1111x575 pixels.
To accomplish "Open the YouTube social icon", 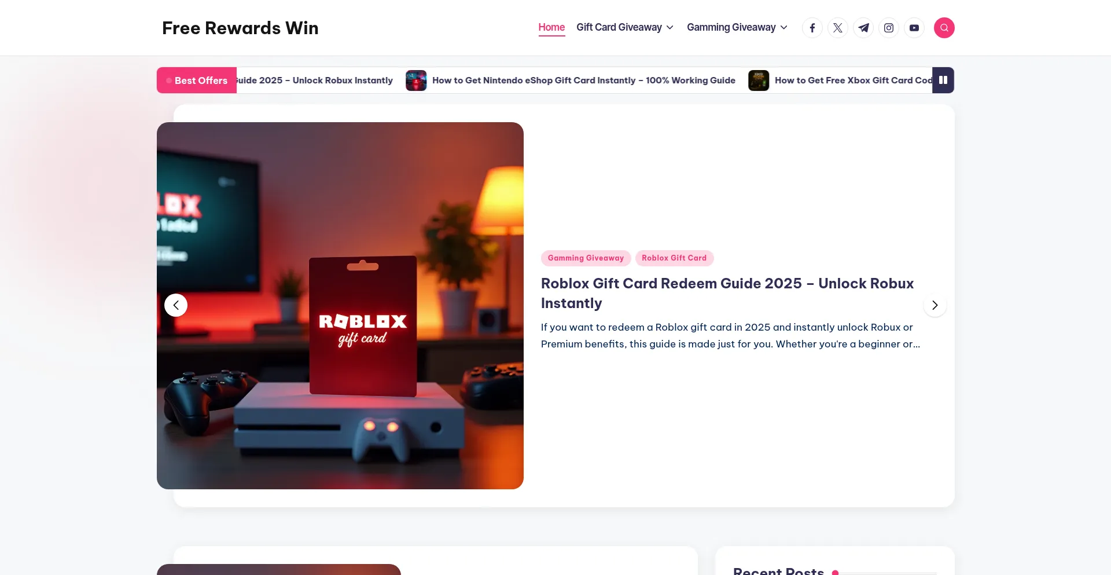I will click(914, 28).
